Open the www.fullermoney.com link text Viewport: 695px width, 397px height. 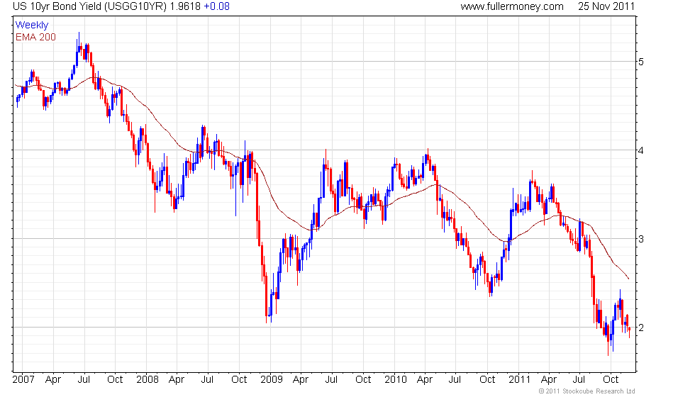[512, 6]
